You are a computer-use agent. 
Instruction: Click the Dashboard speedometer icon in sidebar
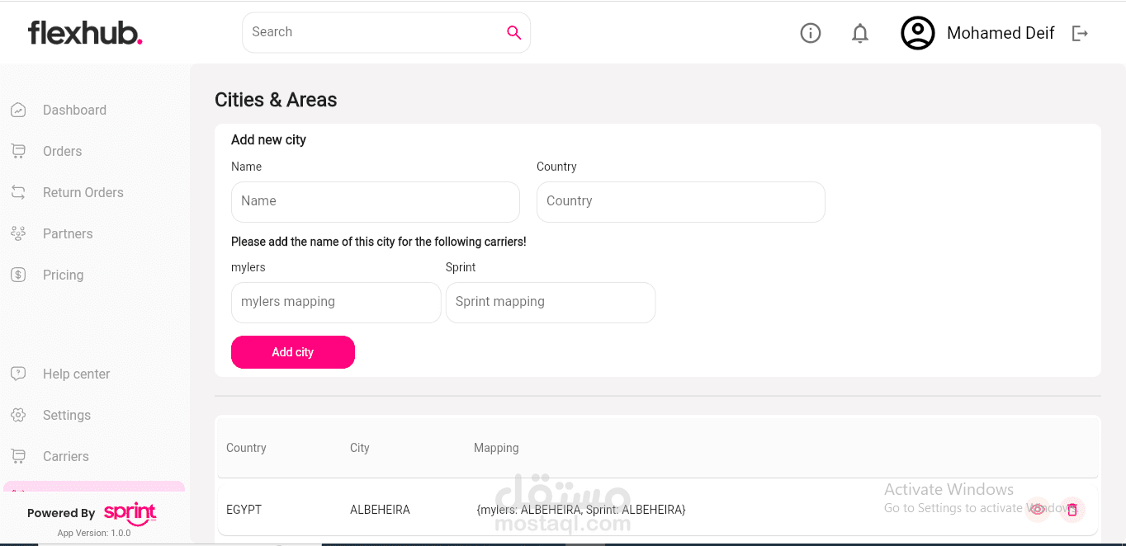tap(18, 109)
